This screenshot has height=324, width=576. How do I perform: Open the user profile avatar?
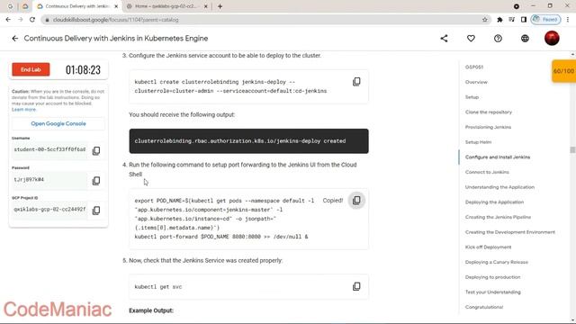552,38
